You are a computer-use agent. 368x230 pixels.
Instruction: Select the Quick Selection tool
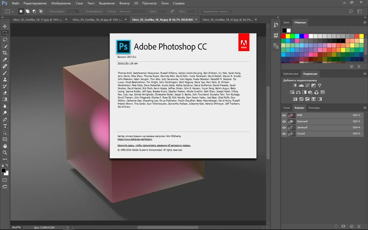tap(5, 46)
